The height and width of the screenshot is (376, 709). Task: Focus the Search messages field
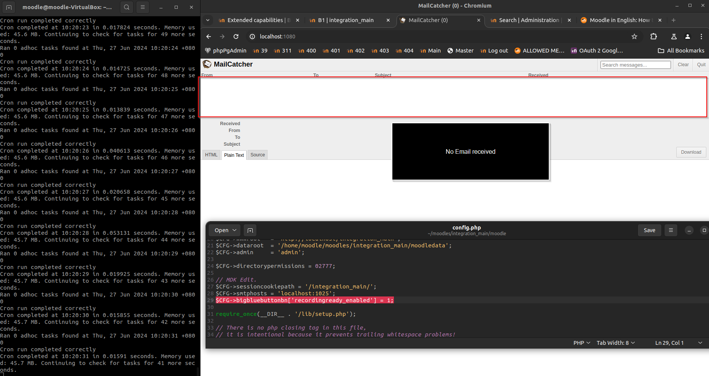click(636, 65)
